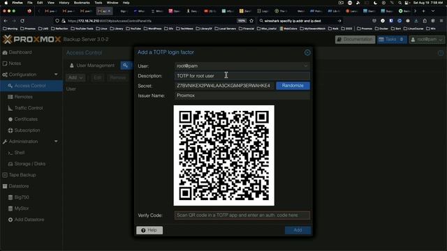
Task: Click the Certificates badge icon
Action: coord(10,119)
